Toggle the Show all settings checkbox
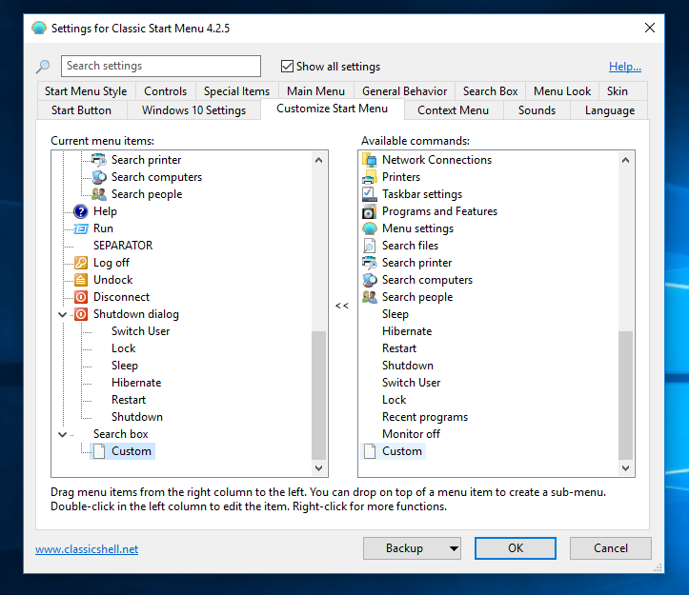689x595 pixels. (287, 67)
